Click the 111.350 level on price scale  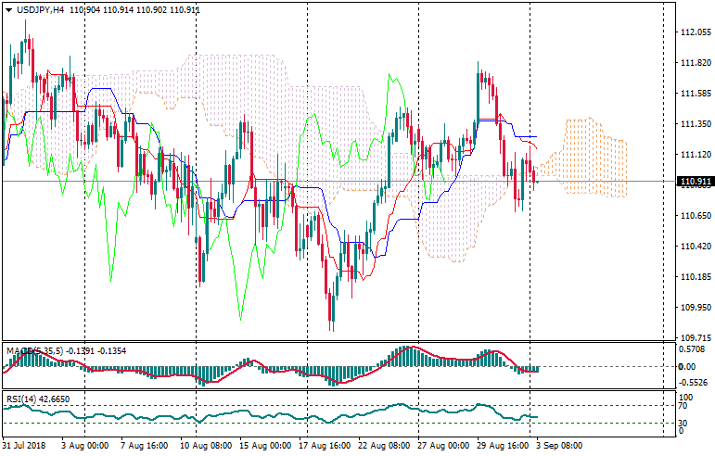695,124
